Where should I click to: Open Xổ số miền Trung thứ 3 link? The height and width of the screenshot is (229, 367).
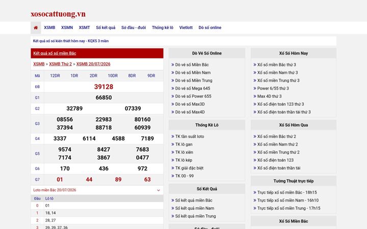[x=278, y=80]
